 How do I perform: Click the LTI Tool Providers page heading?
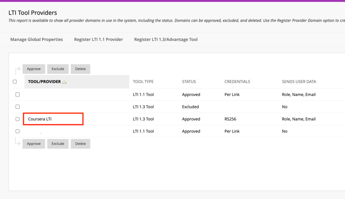point(33,13)
